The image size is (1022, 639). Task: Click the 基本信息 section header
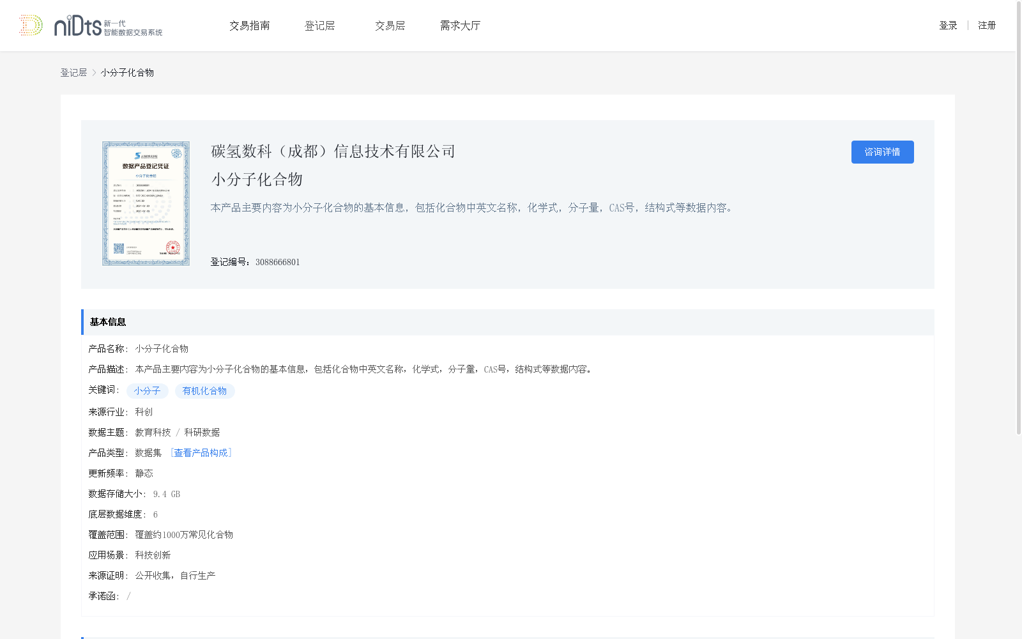click(x=508, y=322)
